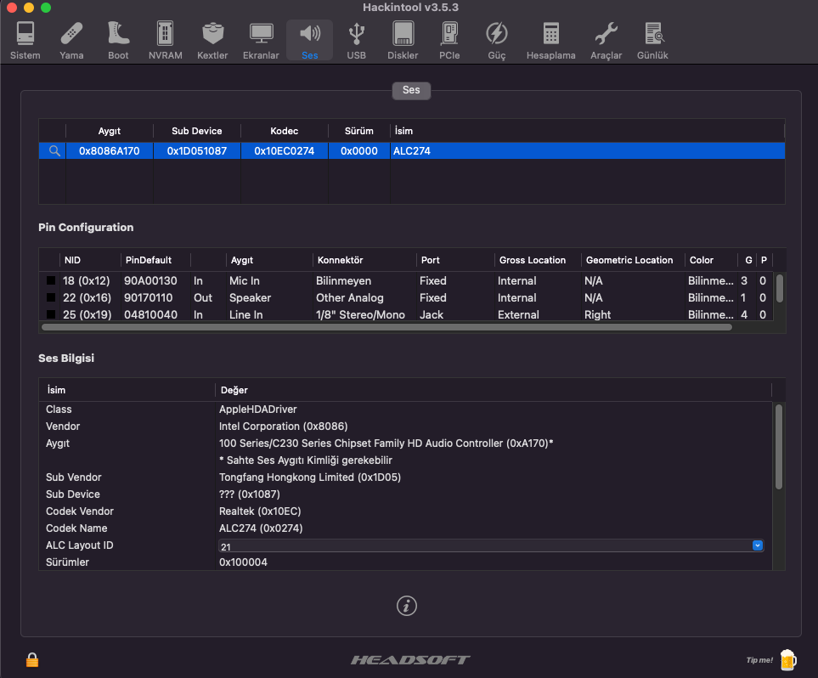Open the NVRAM section

pyautogui.click(x=165, y=40)
